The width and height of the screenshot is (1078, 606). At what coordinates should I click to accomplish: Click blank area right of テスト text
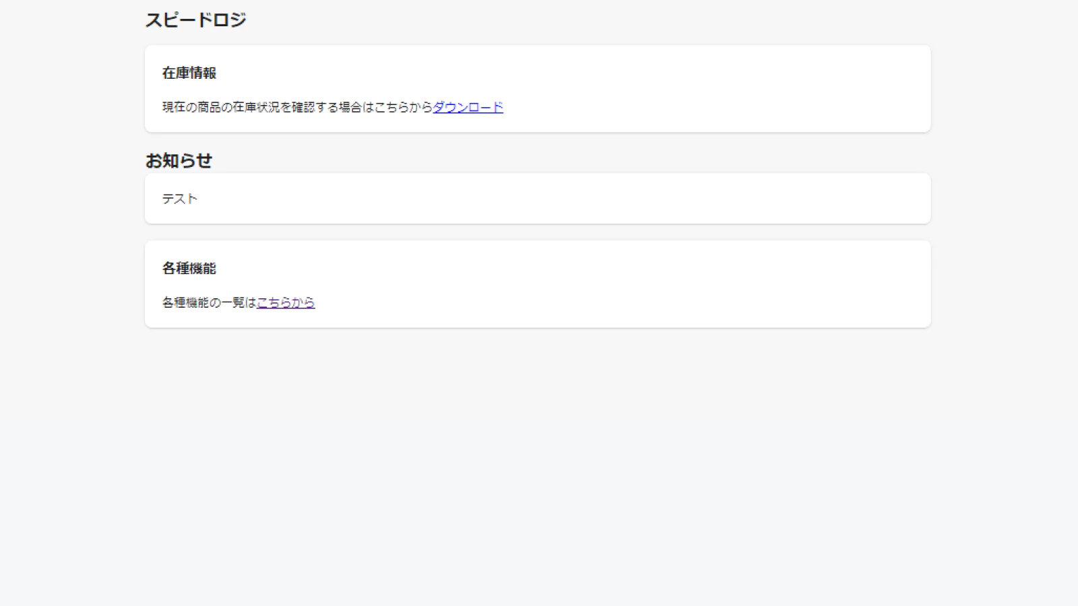click(x=539, y=199)
